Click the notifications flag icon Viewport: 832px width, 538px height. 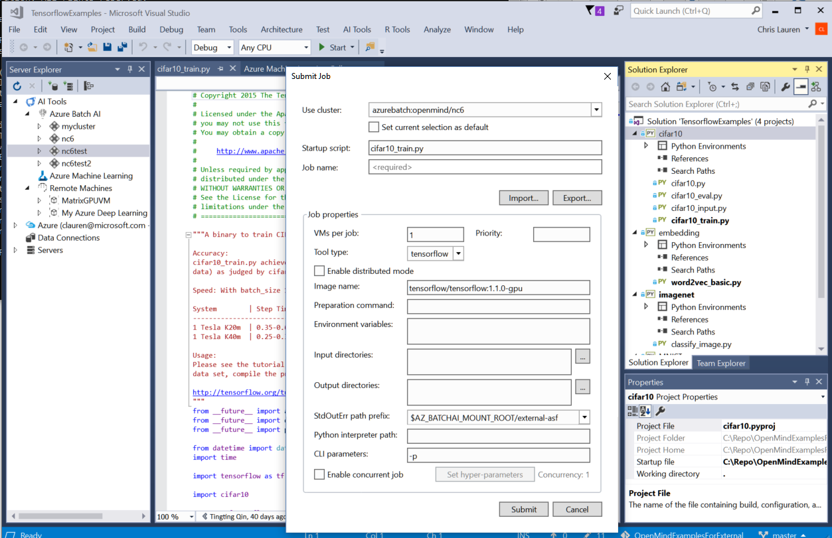point(591,11)
